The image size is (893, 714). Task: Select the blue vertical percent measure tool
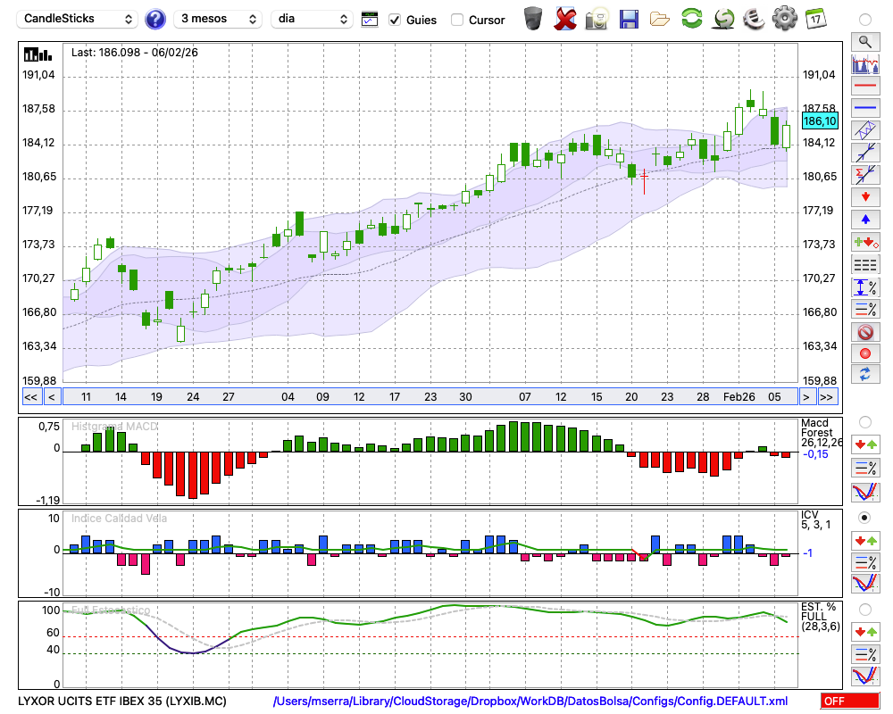tap(865, 286)
